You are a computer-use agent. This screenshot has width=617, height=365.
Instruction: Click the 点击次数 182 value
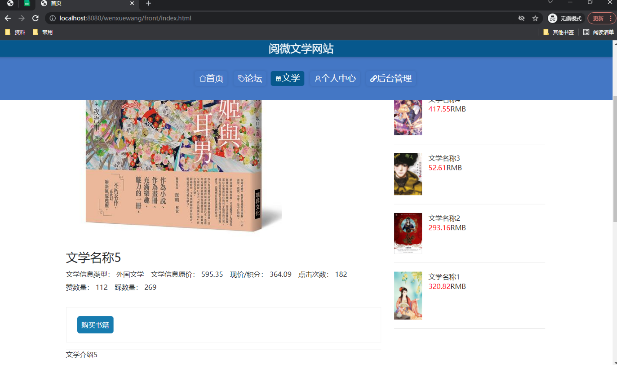click(x=341, y=274)
